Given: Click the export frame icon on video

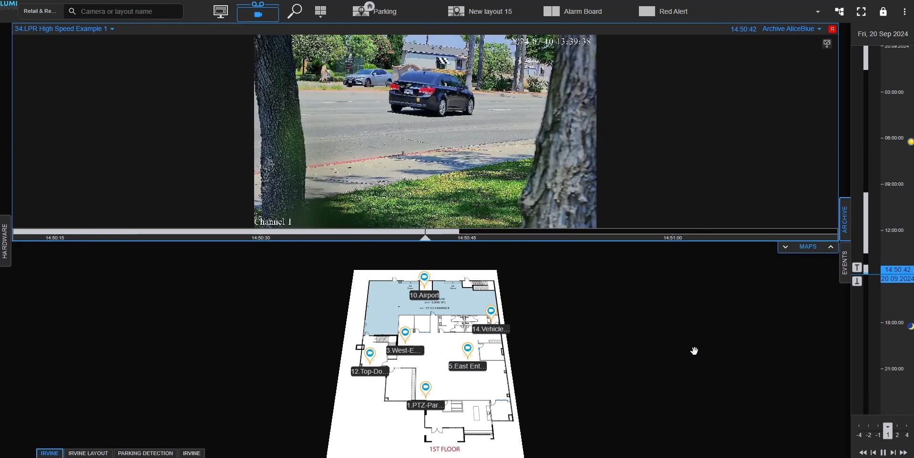Looking at the screenshot, I should (x=827, y=43).
